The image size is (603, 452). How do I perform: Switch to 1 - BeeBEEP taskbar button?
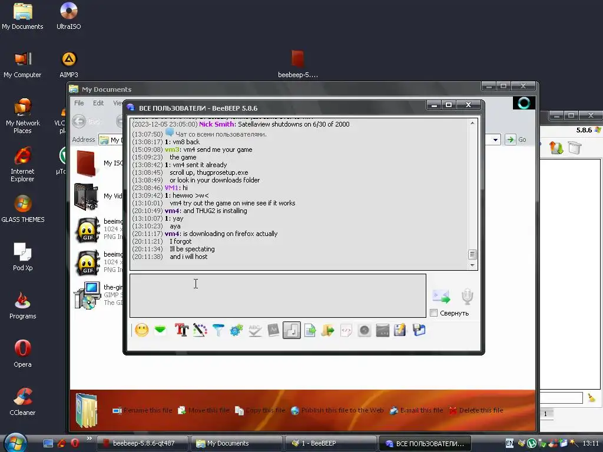click(330, 443)
